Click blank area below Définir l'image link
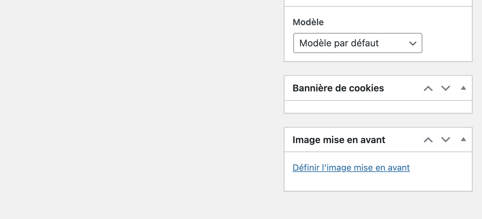This screenshot has width=482, height=219. pos(378,182)
